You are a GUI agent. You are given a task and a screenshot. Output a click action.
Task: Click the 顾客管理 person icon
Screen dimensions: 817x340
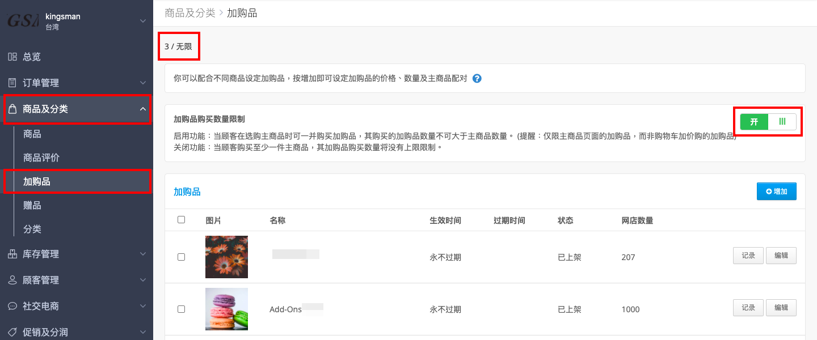[12, 280]
